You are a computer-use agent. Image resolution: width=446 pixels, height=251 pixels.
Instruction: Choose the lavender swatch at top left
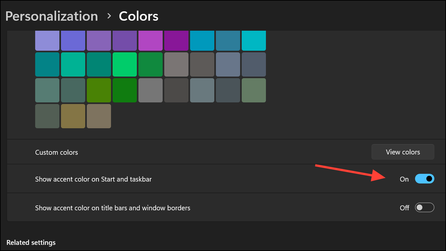point(47,41)
